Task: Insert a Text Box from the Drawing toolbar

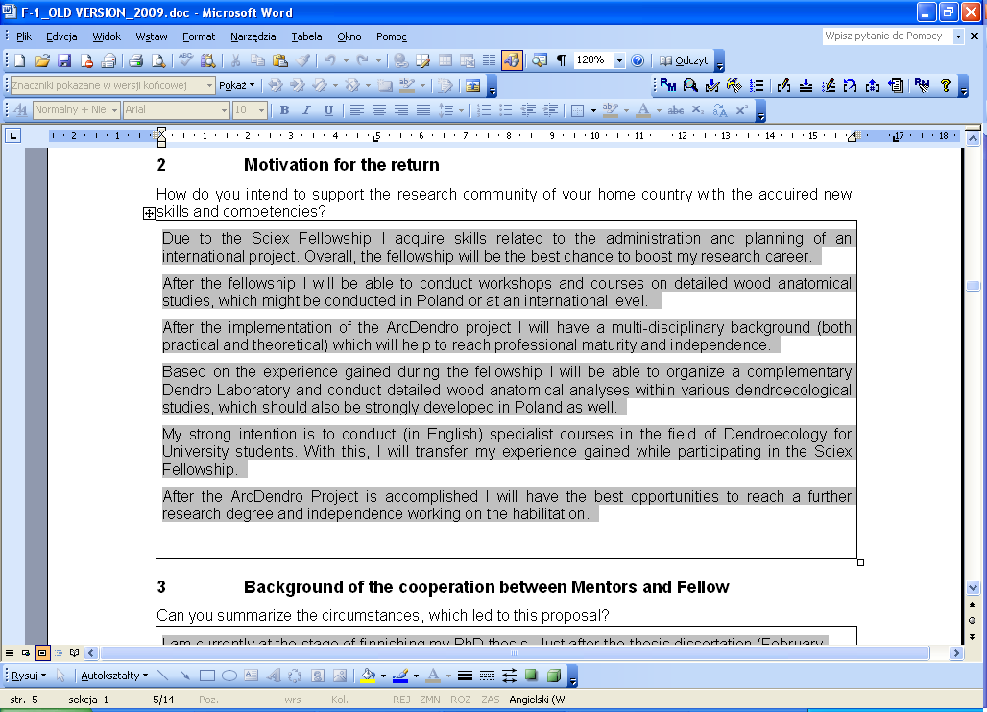Action: pyautogui.click(x=252, y=676)
